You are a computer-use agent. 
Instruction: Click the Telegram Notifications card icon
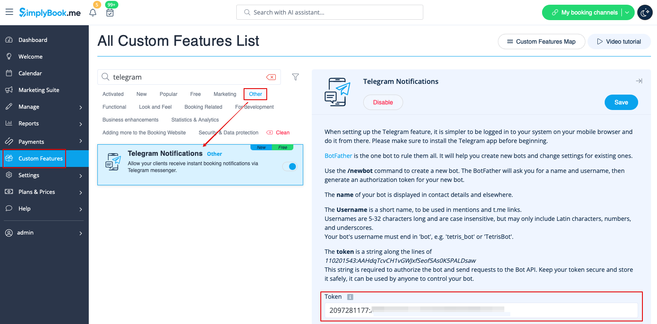114,161
